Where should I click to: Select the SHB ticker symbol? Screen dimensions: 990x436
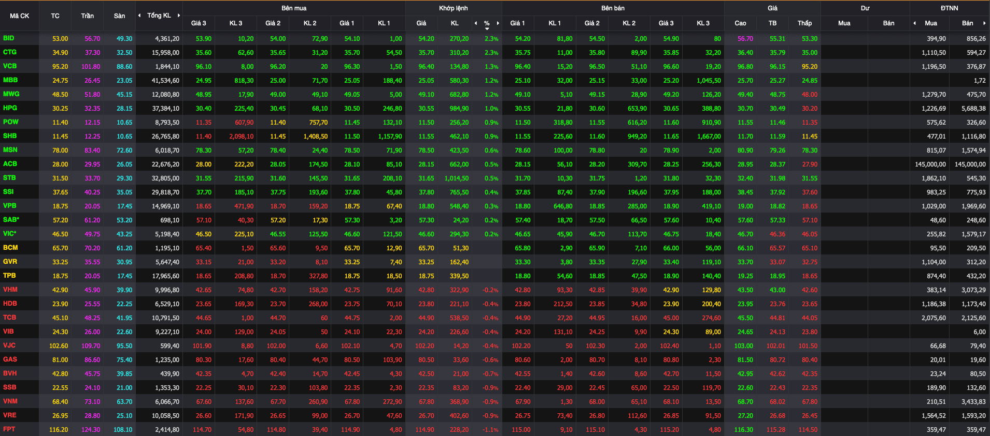point(10,136)
